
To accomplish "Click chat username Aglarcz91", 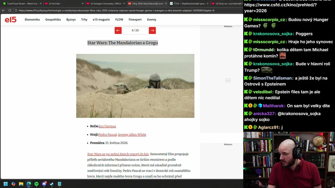I will pos(268,127).
